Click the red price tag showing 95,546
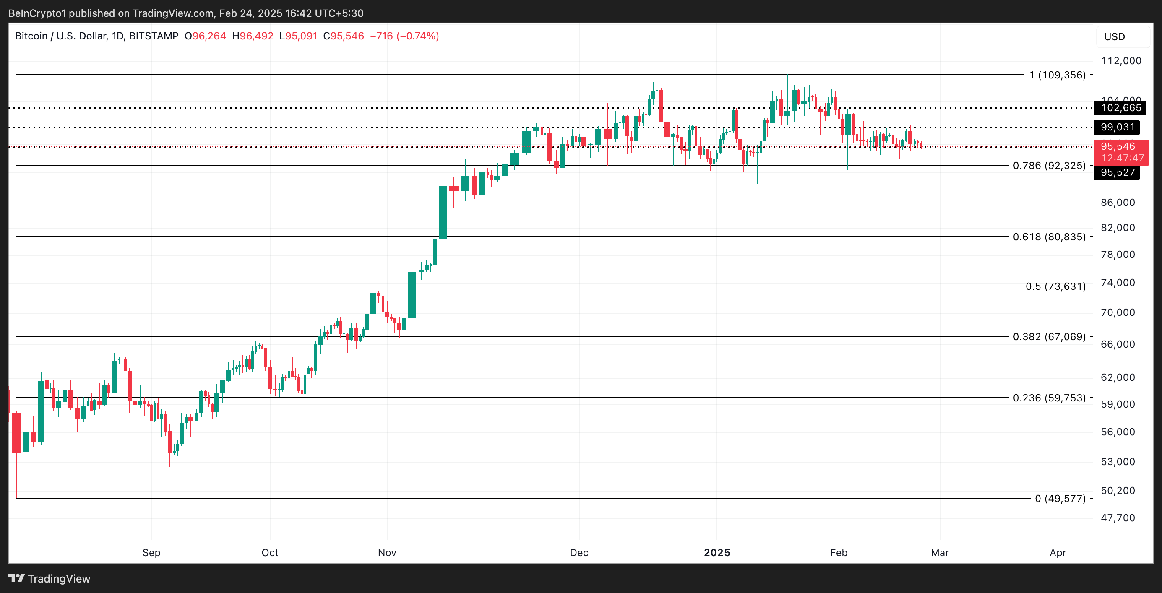This screenshot has height=593, width=1162. 1118,146
